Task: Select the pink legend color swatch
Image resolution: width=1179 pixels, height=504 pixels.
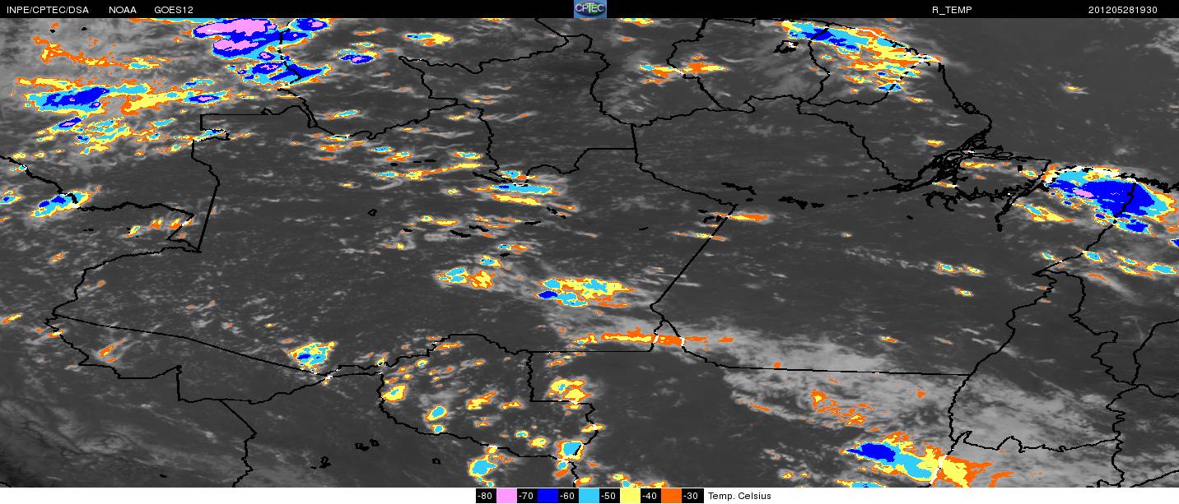Action: click(506, 496)
